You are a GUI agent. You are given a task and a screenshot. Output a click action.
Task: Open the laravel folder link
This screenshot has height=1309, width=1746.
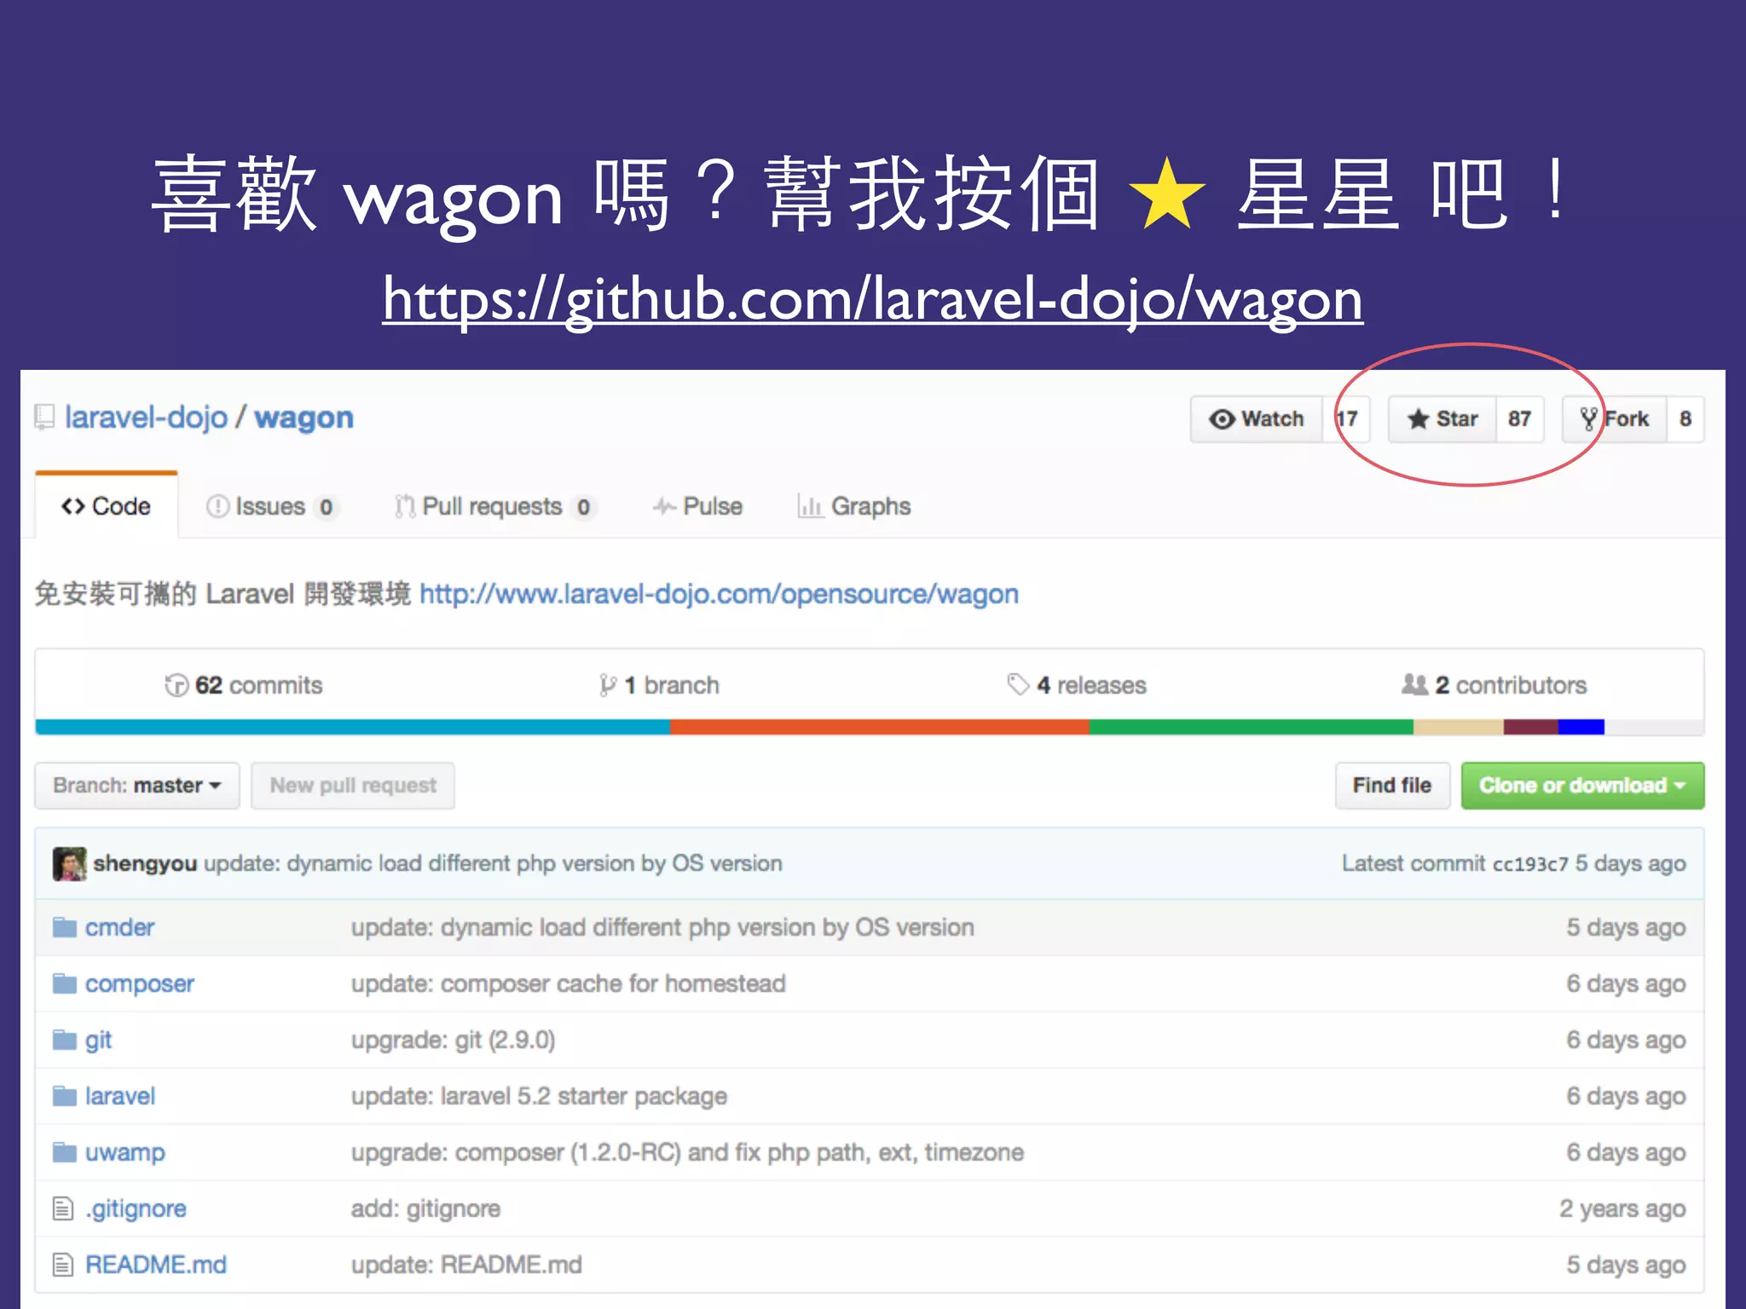pyautogui.click(x=120, y=1096)
